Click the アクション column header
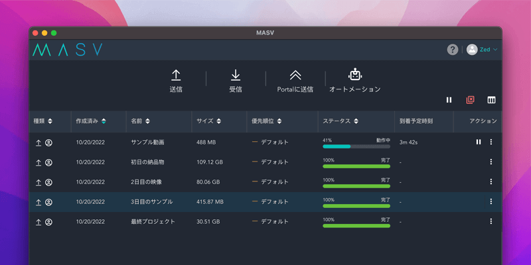This screenshot has height=265, width=531. coord(483,121)
